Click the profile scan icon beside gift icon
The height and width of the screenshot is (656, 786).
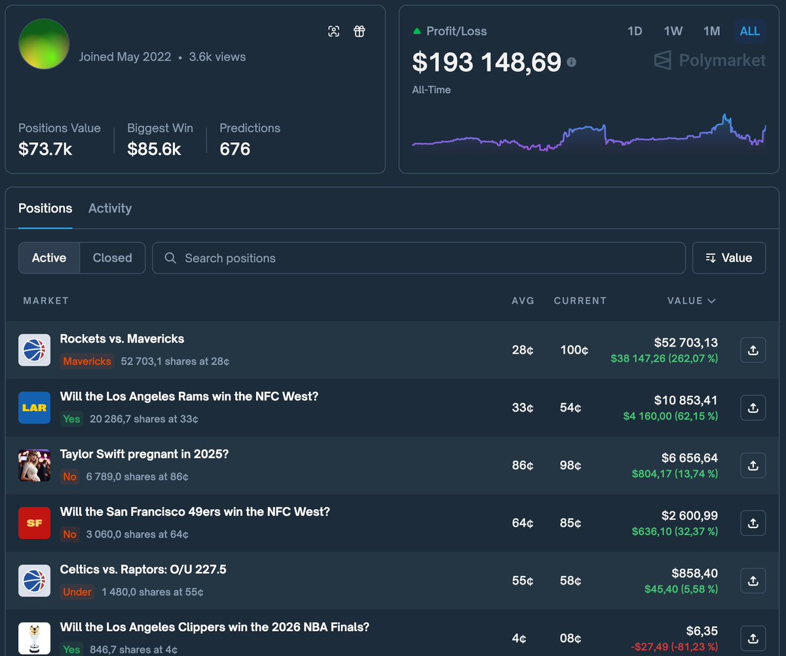(x=334, y=31)
